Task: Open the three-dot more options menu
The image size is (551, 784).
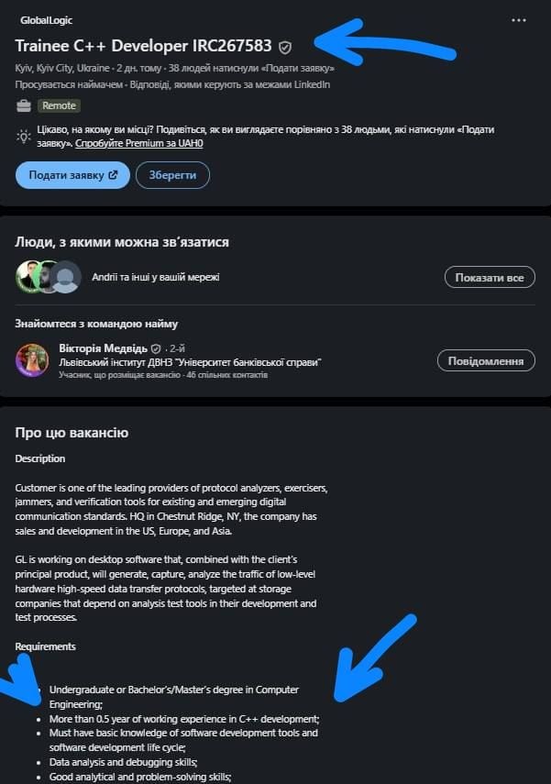Action: [519, 20]
